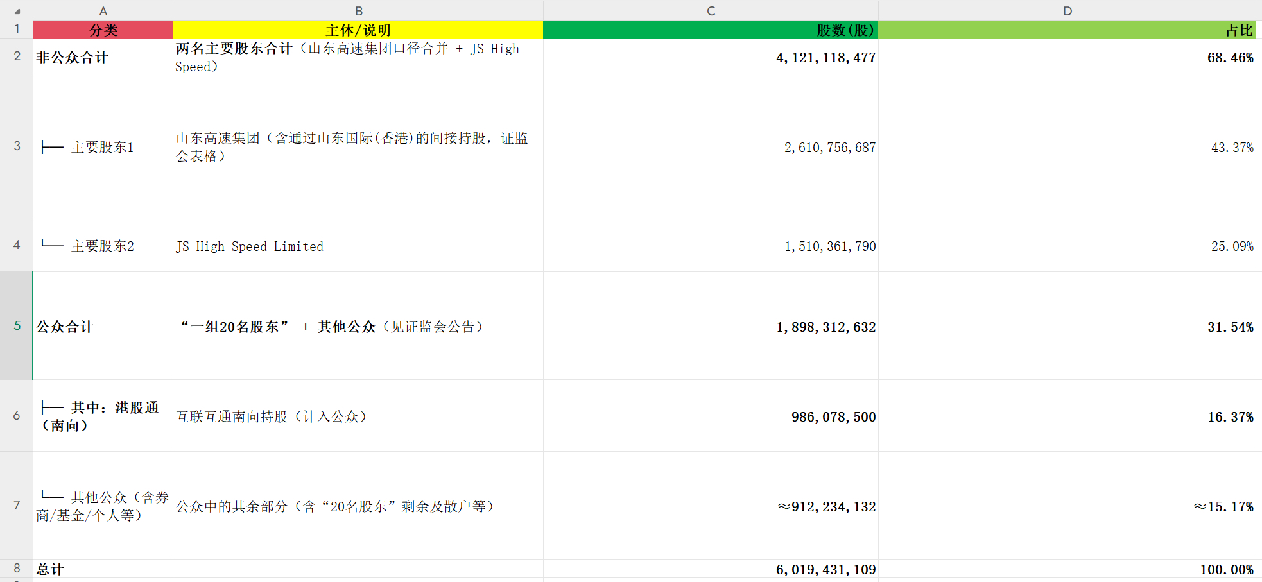Select the 非公众合计 cell
The width and height of the screenshot is (1262, 582).
(103, 57)
